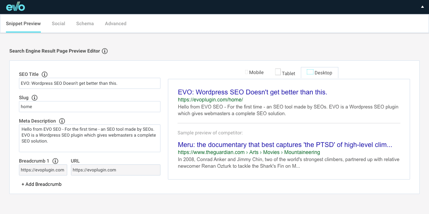Click the Mobile device icon

pyautogui.click(x=246, y=72)
